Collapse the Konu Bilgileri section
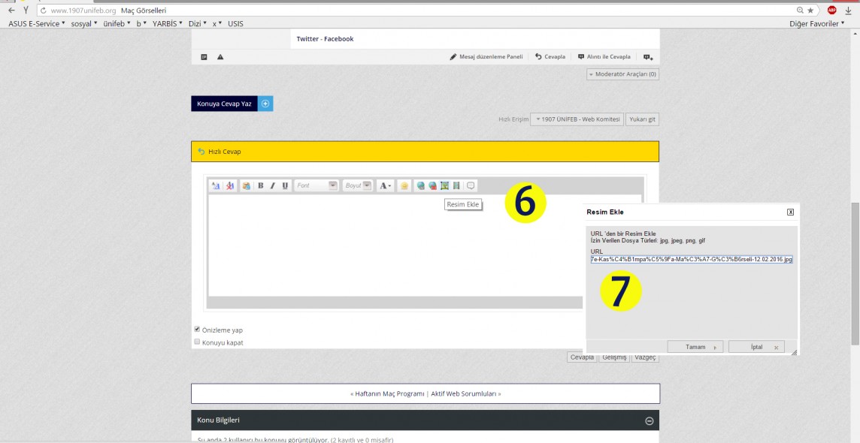860x443 pixels. (649, 421)
